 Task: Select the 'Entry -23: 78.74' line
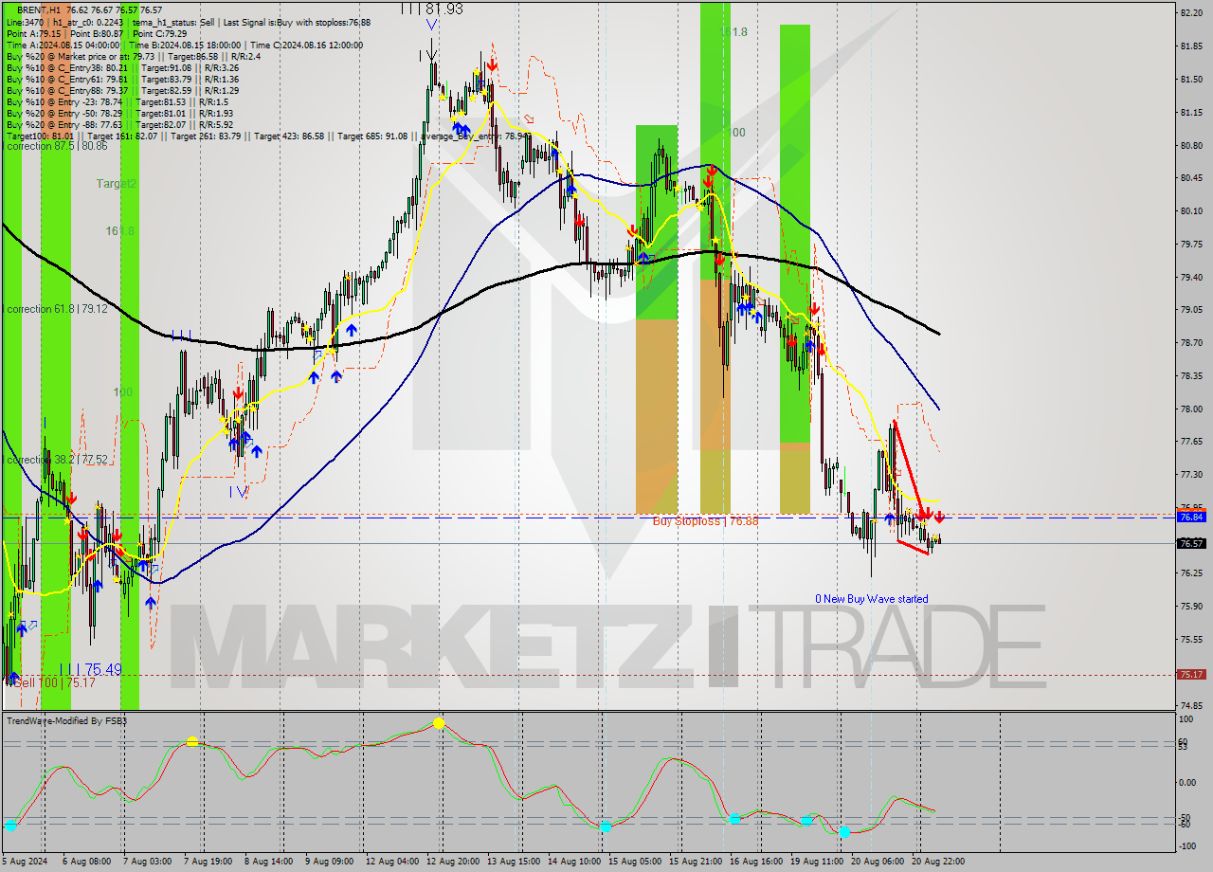[117, 102]
